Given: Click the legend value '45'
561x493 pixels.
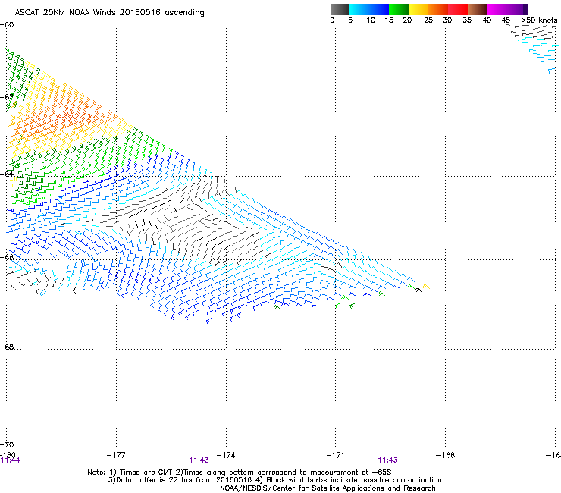Looking at the screenshot, I should tap(506, 20).
